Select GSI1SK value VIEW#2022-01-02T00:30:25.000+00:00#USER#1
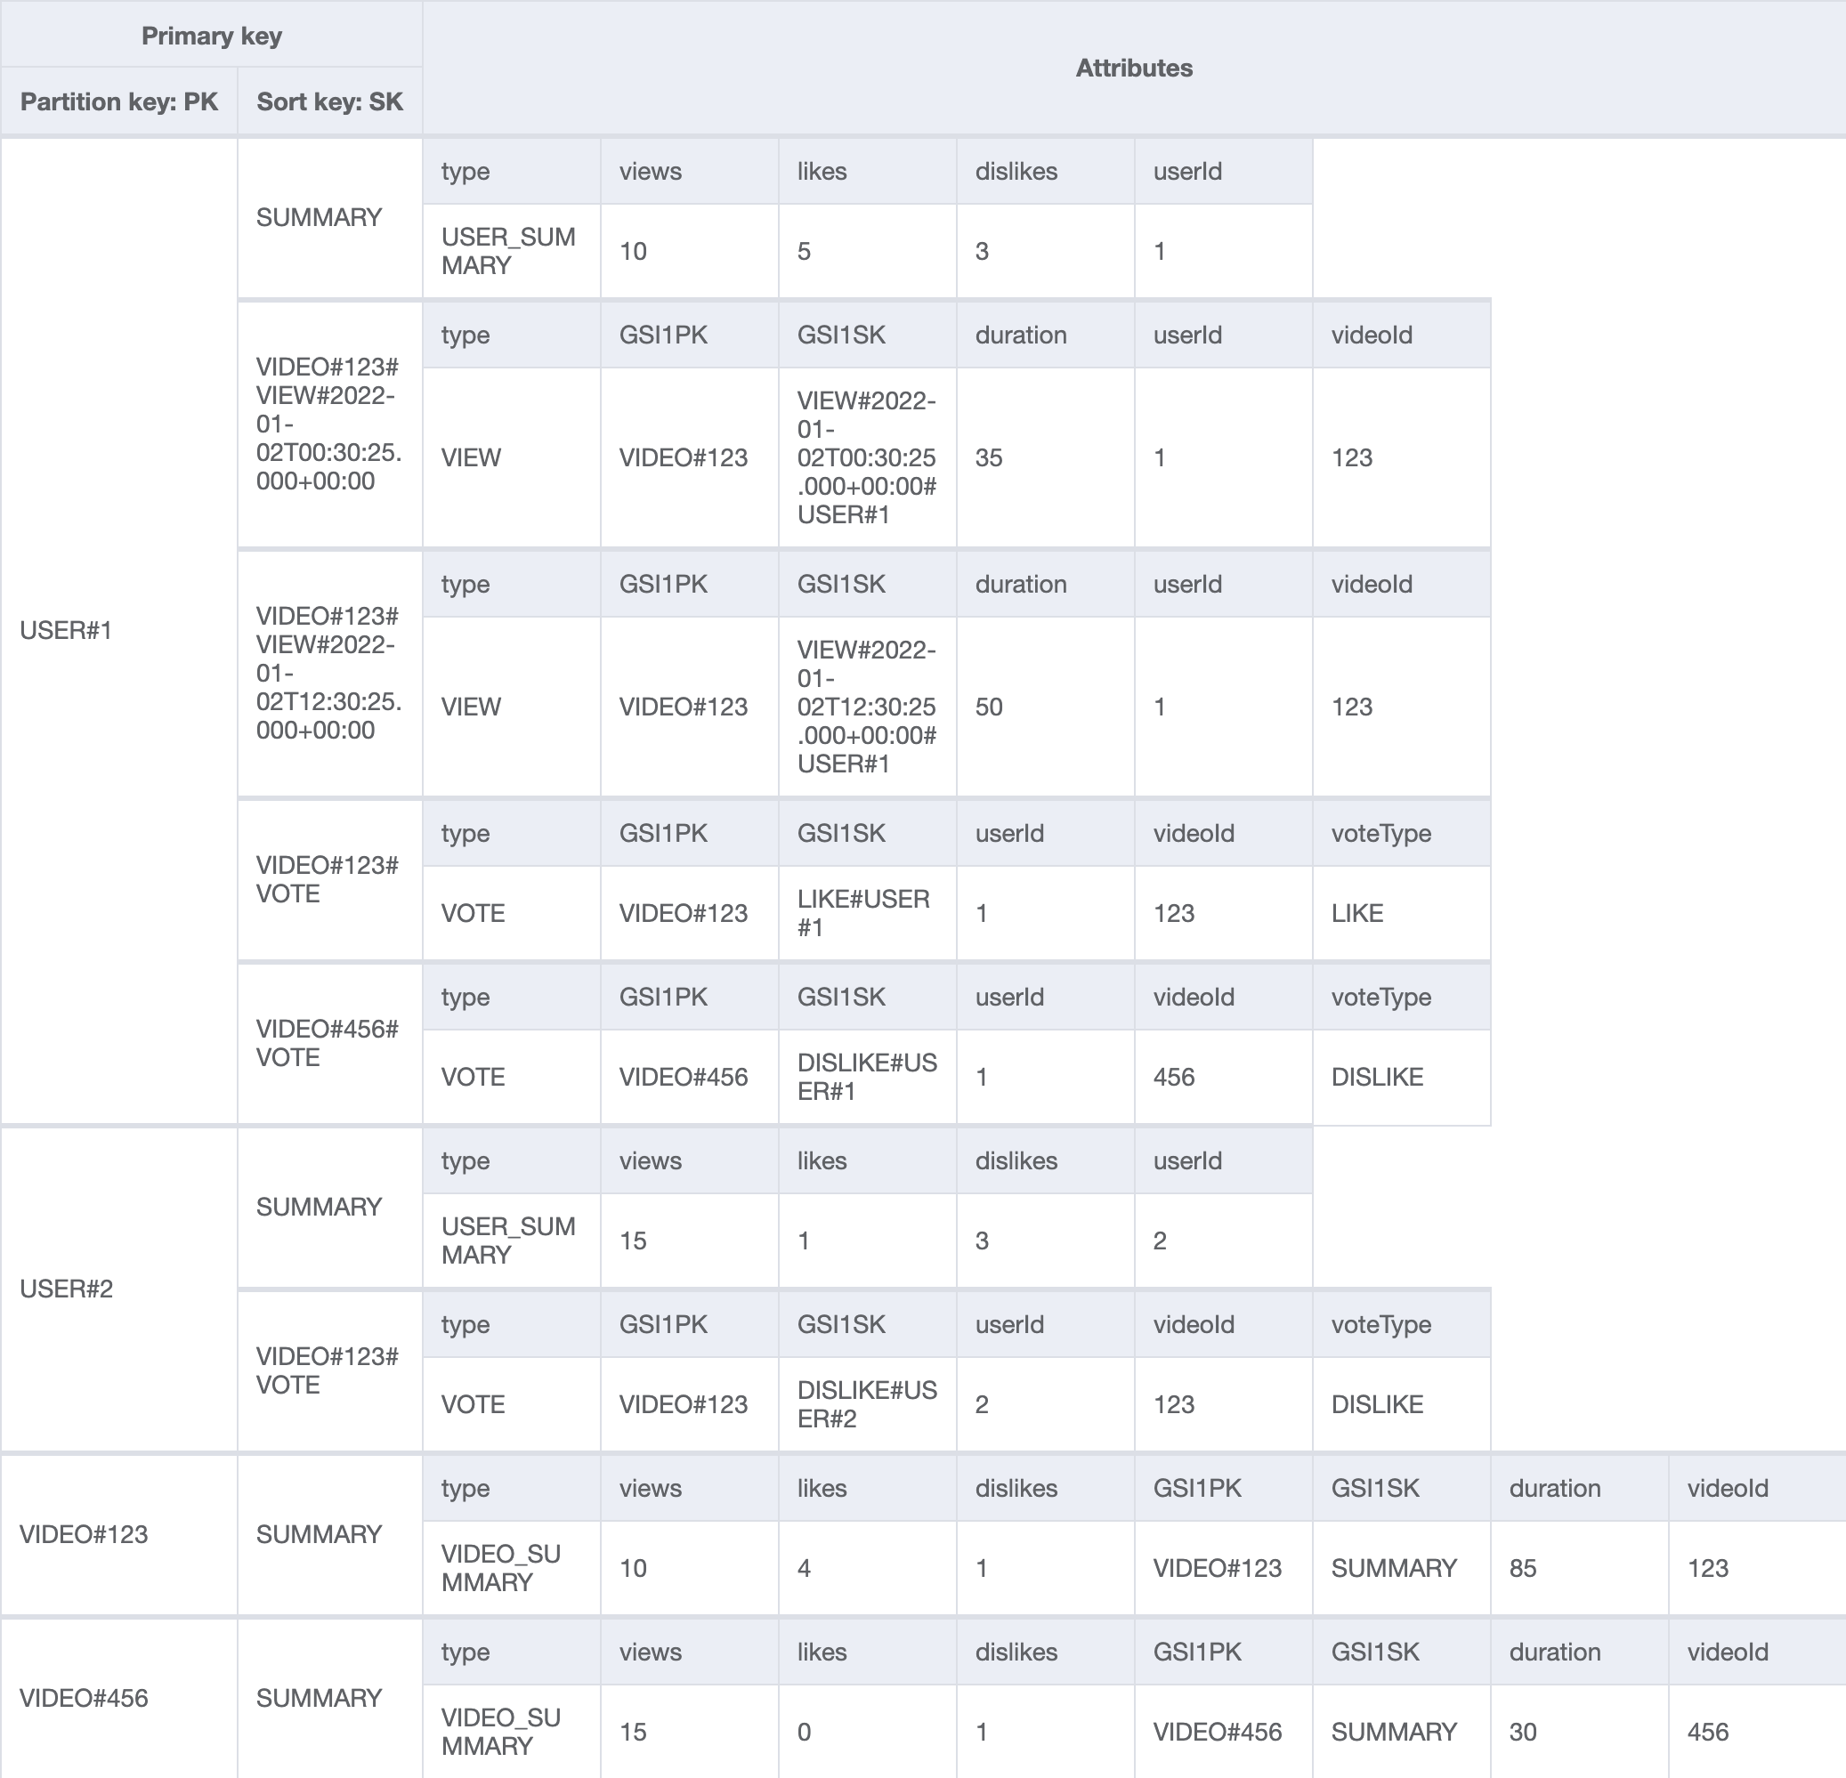The image size is (1846, 1778). pyautogui.click(x=868, y=457)
